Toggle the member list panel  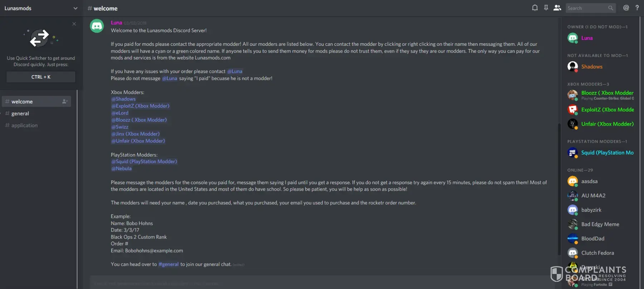coord(557,8)
